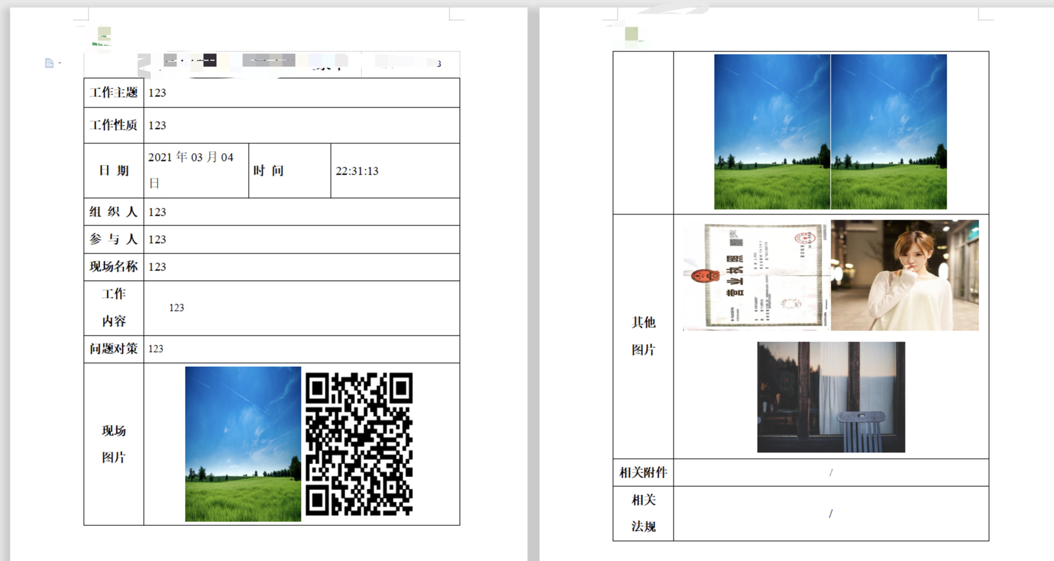The width and height of the screenshot is (1054, 561).
Task: Click the 123 value in the 工作性质 row
Action: tap(157, 125)
